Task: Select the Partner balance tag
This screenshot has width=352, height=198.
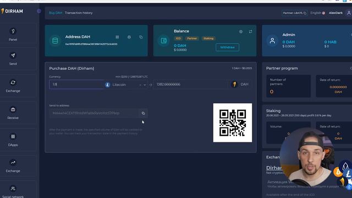Action: pos(192,38)
